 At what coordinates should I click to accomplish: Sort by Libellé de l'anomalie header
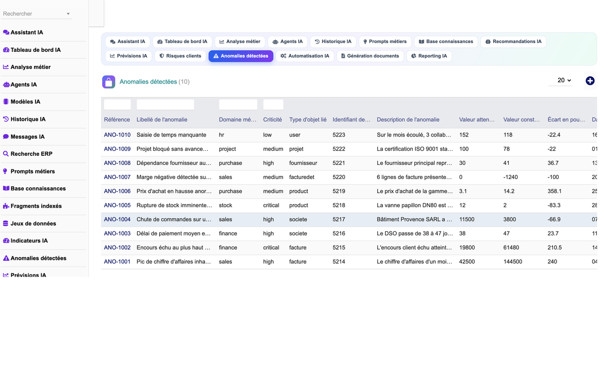click(x=162, y=120)
